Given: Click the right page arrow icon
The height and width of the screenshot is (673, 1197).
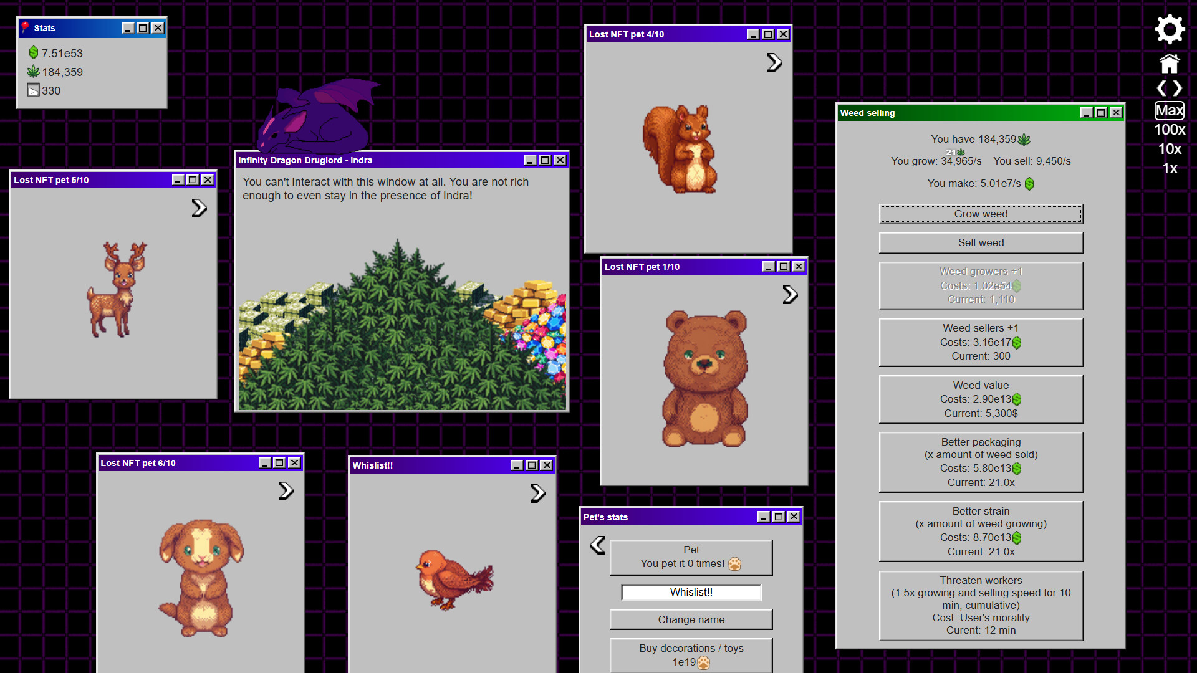Looking at the screenshot, I should click(x=1178, y=88).
